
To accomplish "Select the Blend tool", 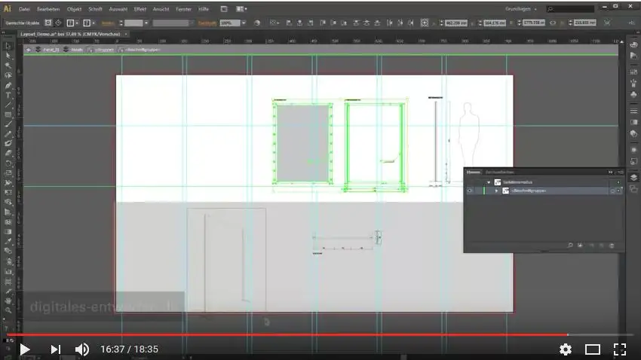I will click(8, 252).
